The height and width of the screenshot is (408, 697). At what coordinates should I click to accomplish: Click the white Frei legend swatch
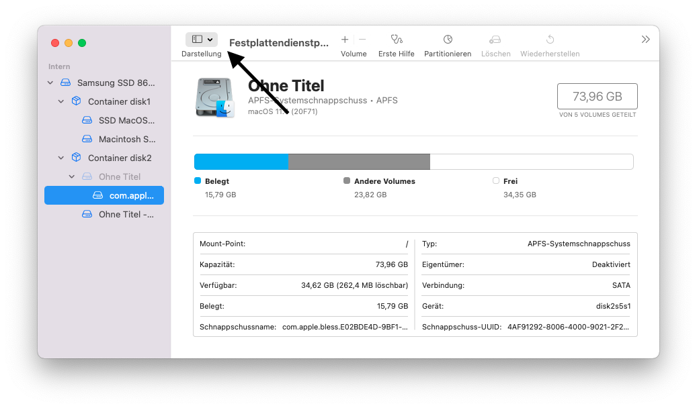496,181
